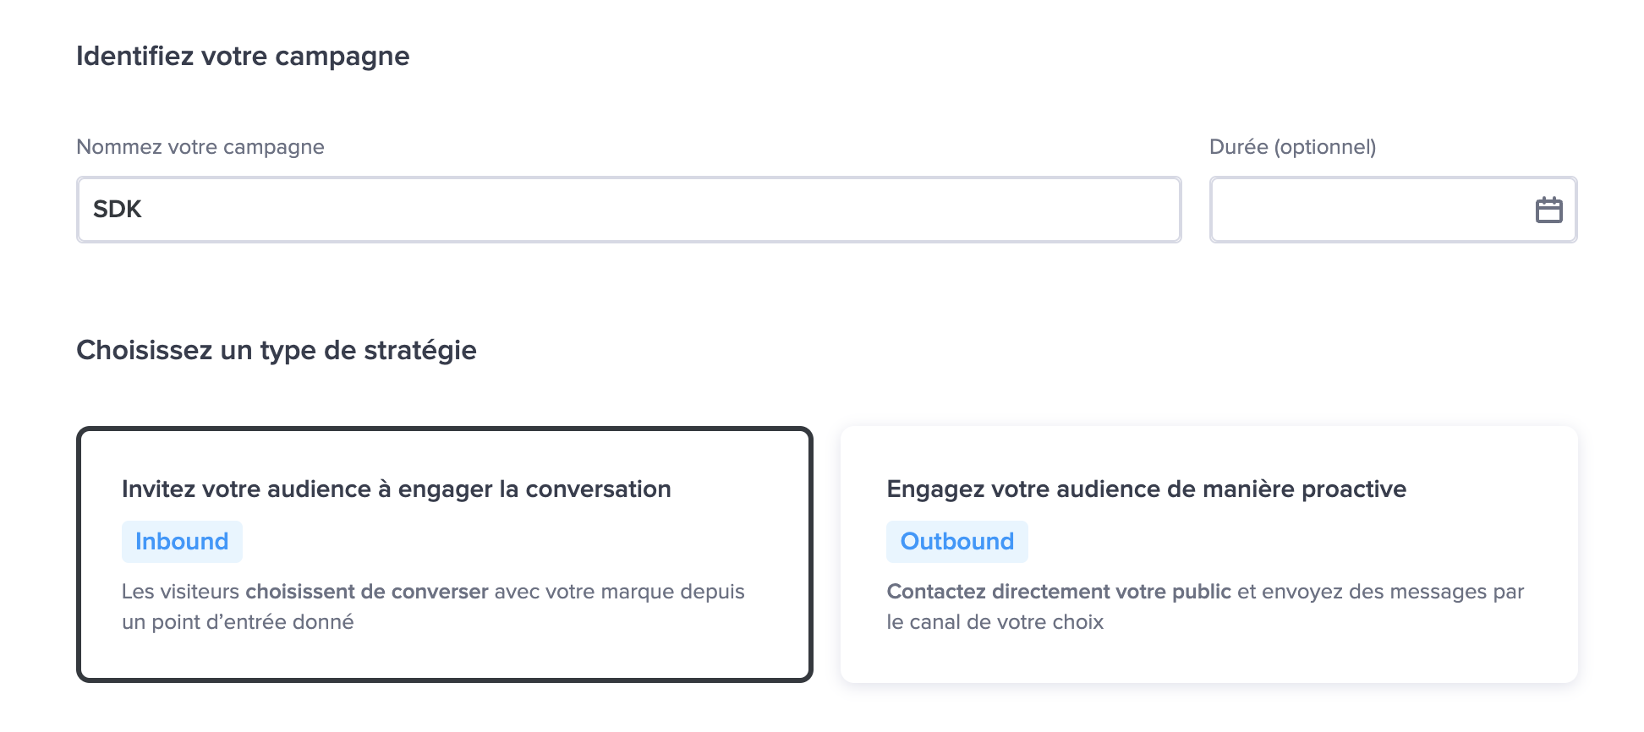
Task: Click the "Nommez votre campagne" label
Action: (200, 147)
